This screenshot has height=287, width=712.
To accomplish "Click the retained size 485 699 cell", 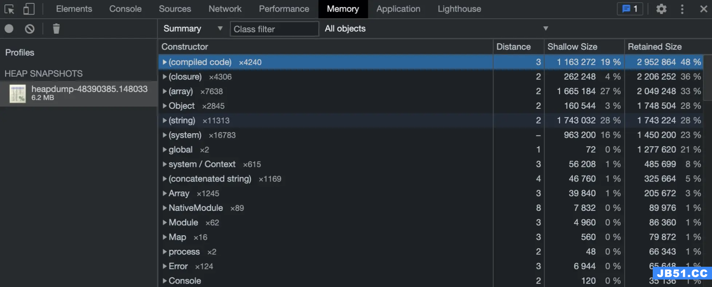I will tap(660, 164).
